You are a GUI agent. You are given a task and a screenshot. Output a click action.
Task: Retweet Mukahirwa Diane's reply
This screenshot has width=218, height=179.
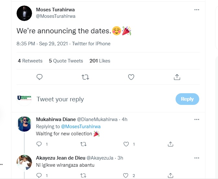point(83,144)
